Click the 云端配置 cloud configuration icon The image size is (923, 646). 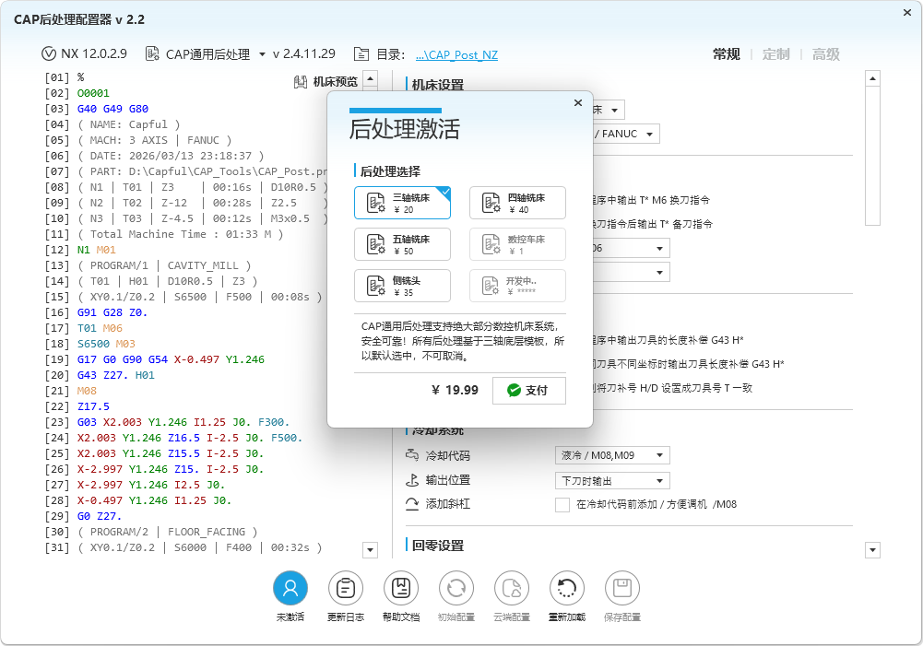click(511, 587)
